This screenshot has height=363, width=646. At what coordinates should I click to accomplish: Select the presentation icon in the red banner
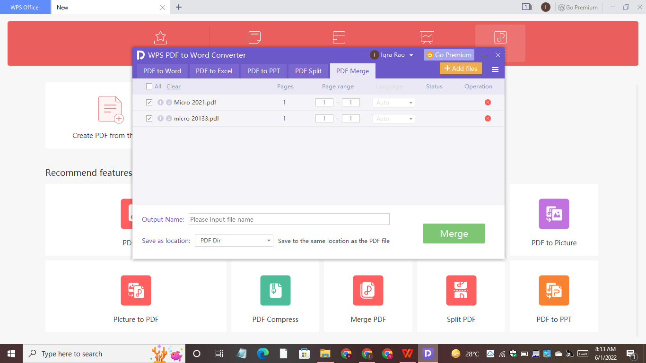click(427, 37)
